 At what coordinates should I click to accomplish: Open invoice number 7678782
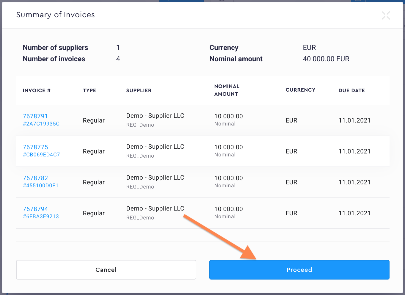point(35,178)
